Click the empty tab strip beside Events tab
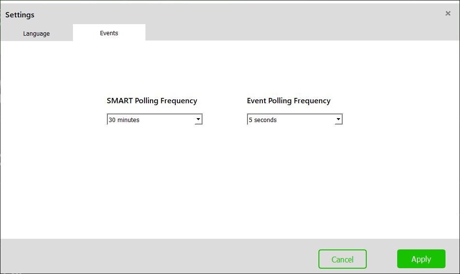The image size is (460, 274). point(302,32)
